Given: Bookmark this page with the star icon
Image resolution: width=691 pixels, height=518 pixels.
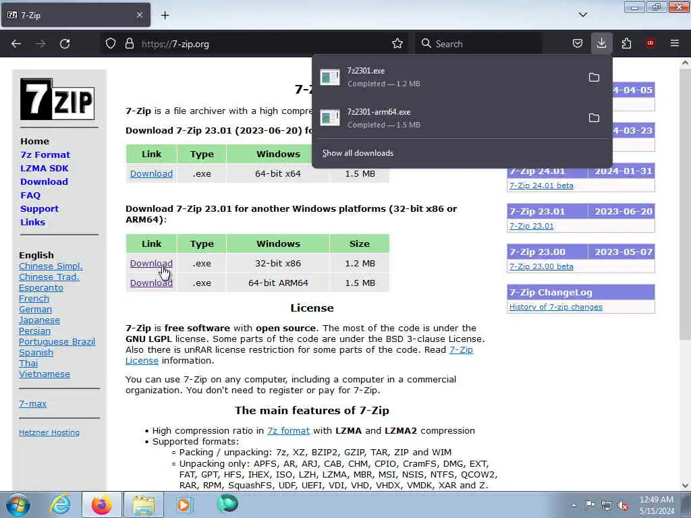Looking at the screenshot, I should [x=397, y=44].
